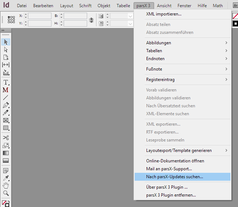This screenshot has height=207, width=238.
Task: Open the Fenster menu
Action: click(184, 6)
